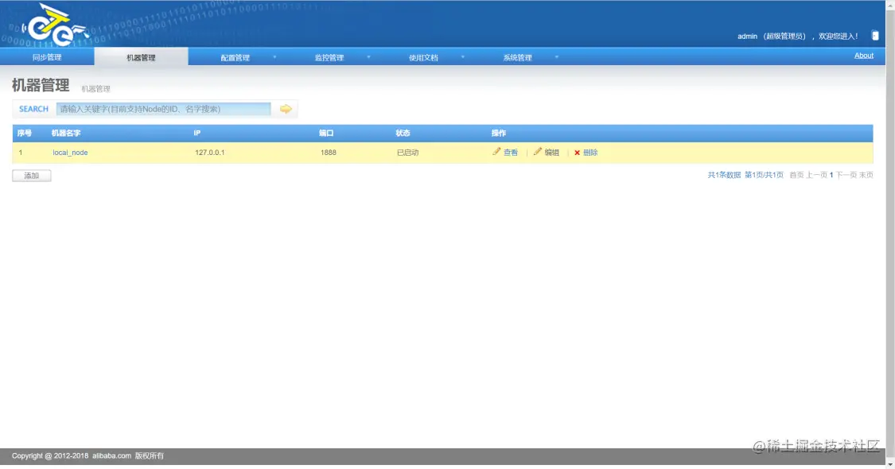Image resolution: width=895 pixels, height=469 pixels.
Task: Click the yellow search arrow icon
Action: click(286, 109)
